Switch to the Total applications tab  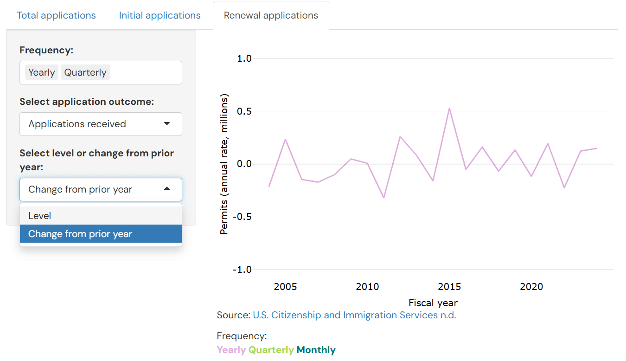[56, 15]
